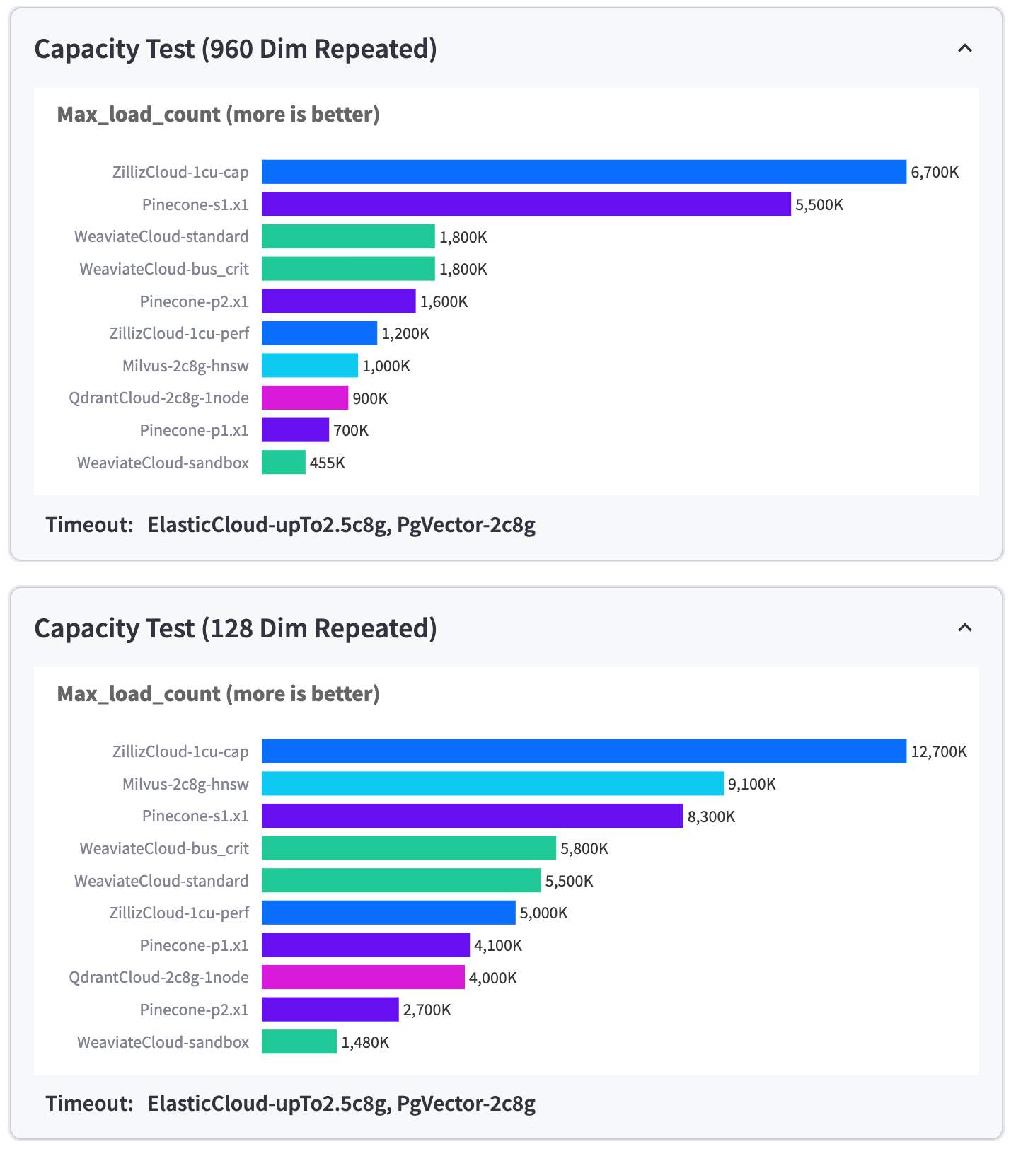Screen dimensions: 1016x1149
Task: Click the WeaviateCloud-standard 1,800K bar
Action: pyautogui.click(x=348, y=237)
